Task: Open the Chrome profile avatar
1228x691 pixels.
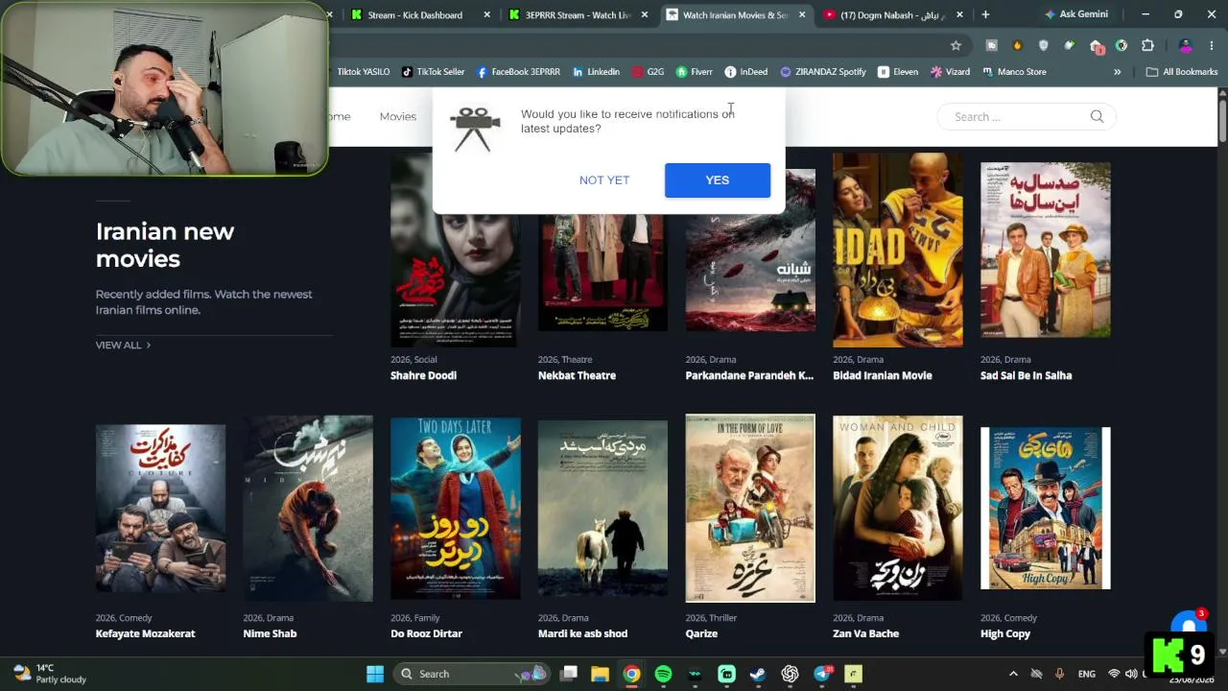Action: point(1186,45)
